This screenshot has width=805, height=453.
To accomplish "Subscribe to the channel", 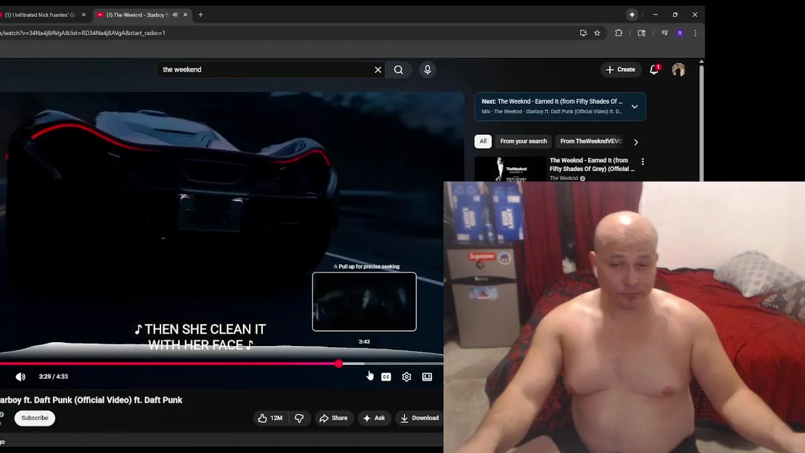I will click(x=35, y=418).
